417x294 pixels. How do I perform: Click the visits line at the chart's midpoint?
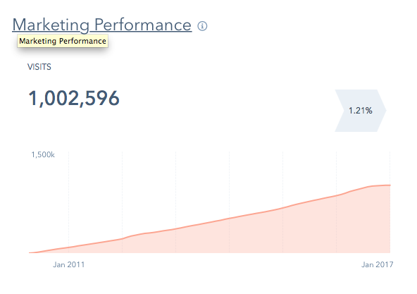tap(210, 222)
